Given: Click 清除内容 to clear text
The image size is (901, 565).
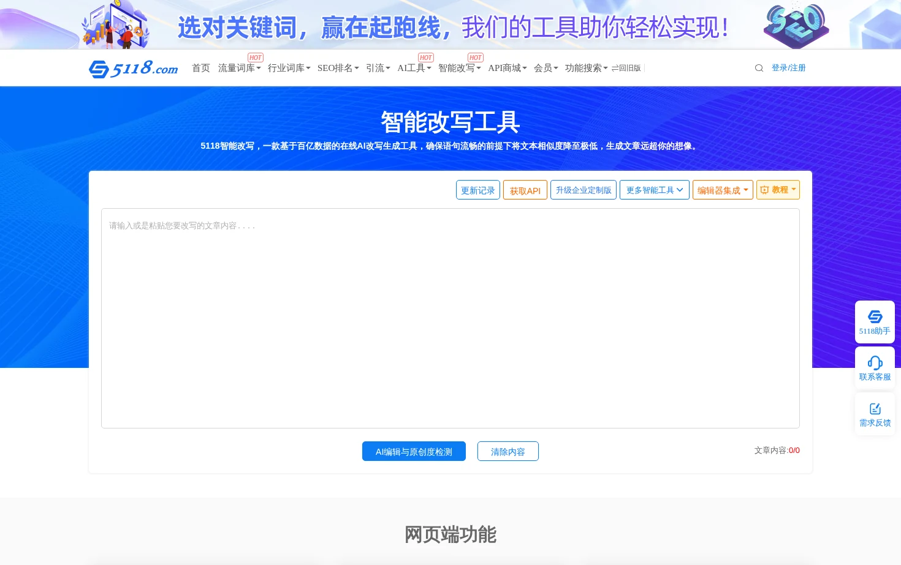Looking at the screenshot, I should pyautogui.click(x=508, y=451).
